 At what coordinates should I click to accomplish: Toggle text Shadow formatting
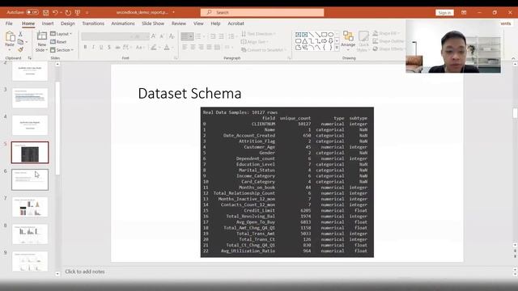point(109,48)
